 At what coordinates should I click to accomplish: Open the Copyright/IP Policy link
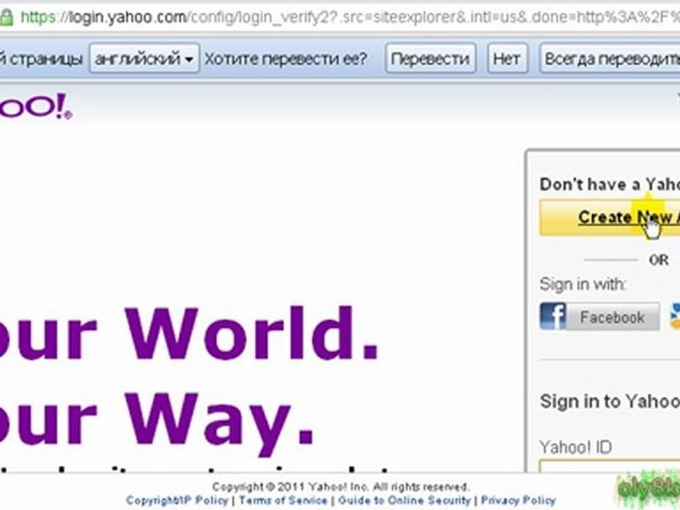(x=177, y=500)
